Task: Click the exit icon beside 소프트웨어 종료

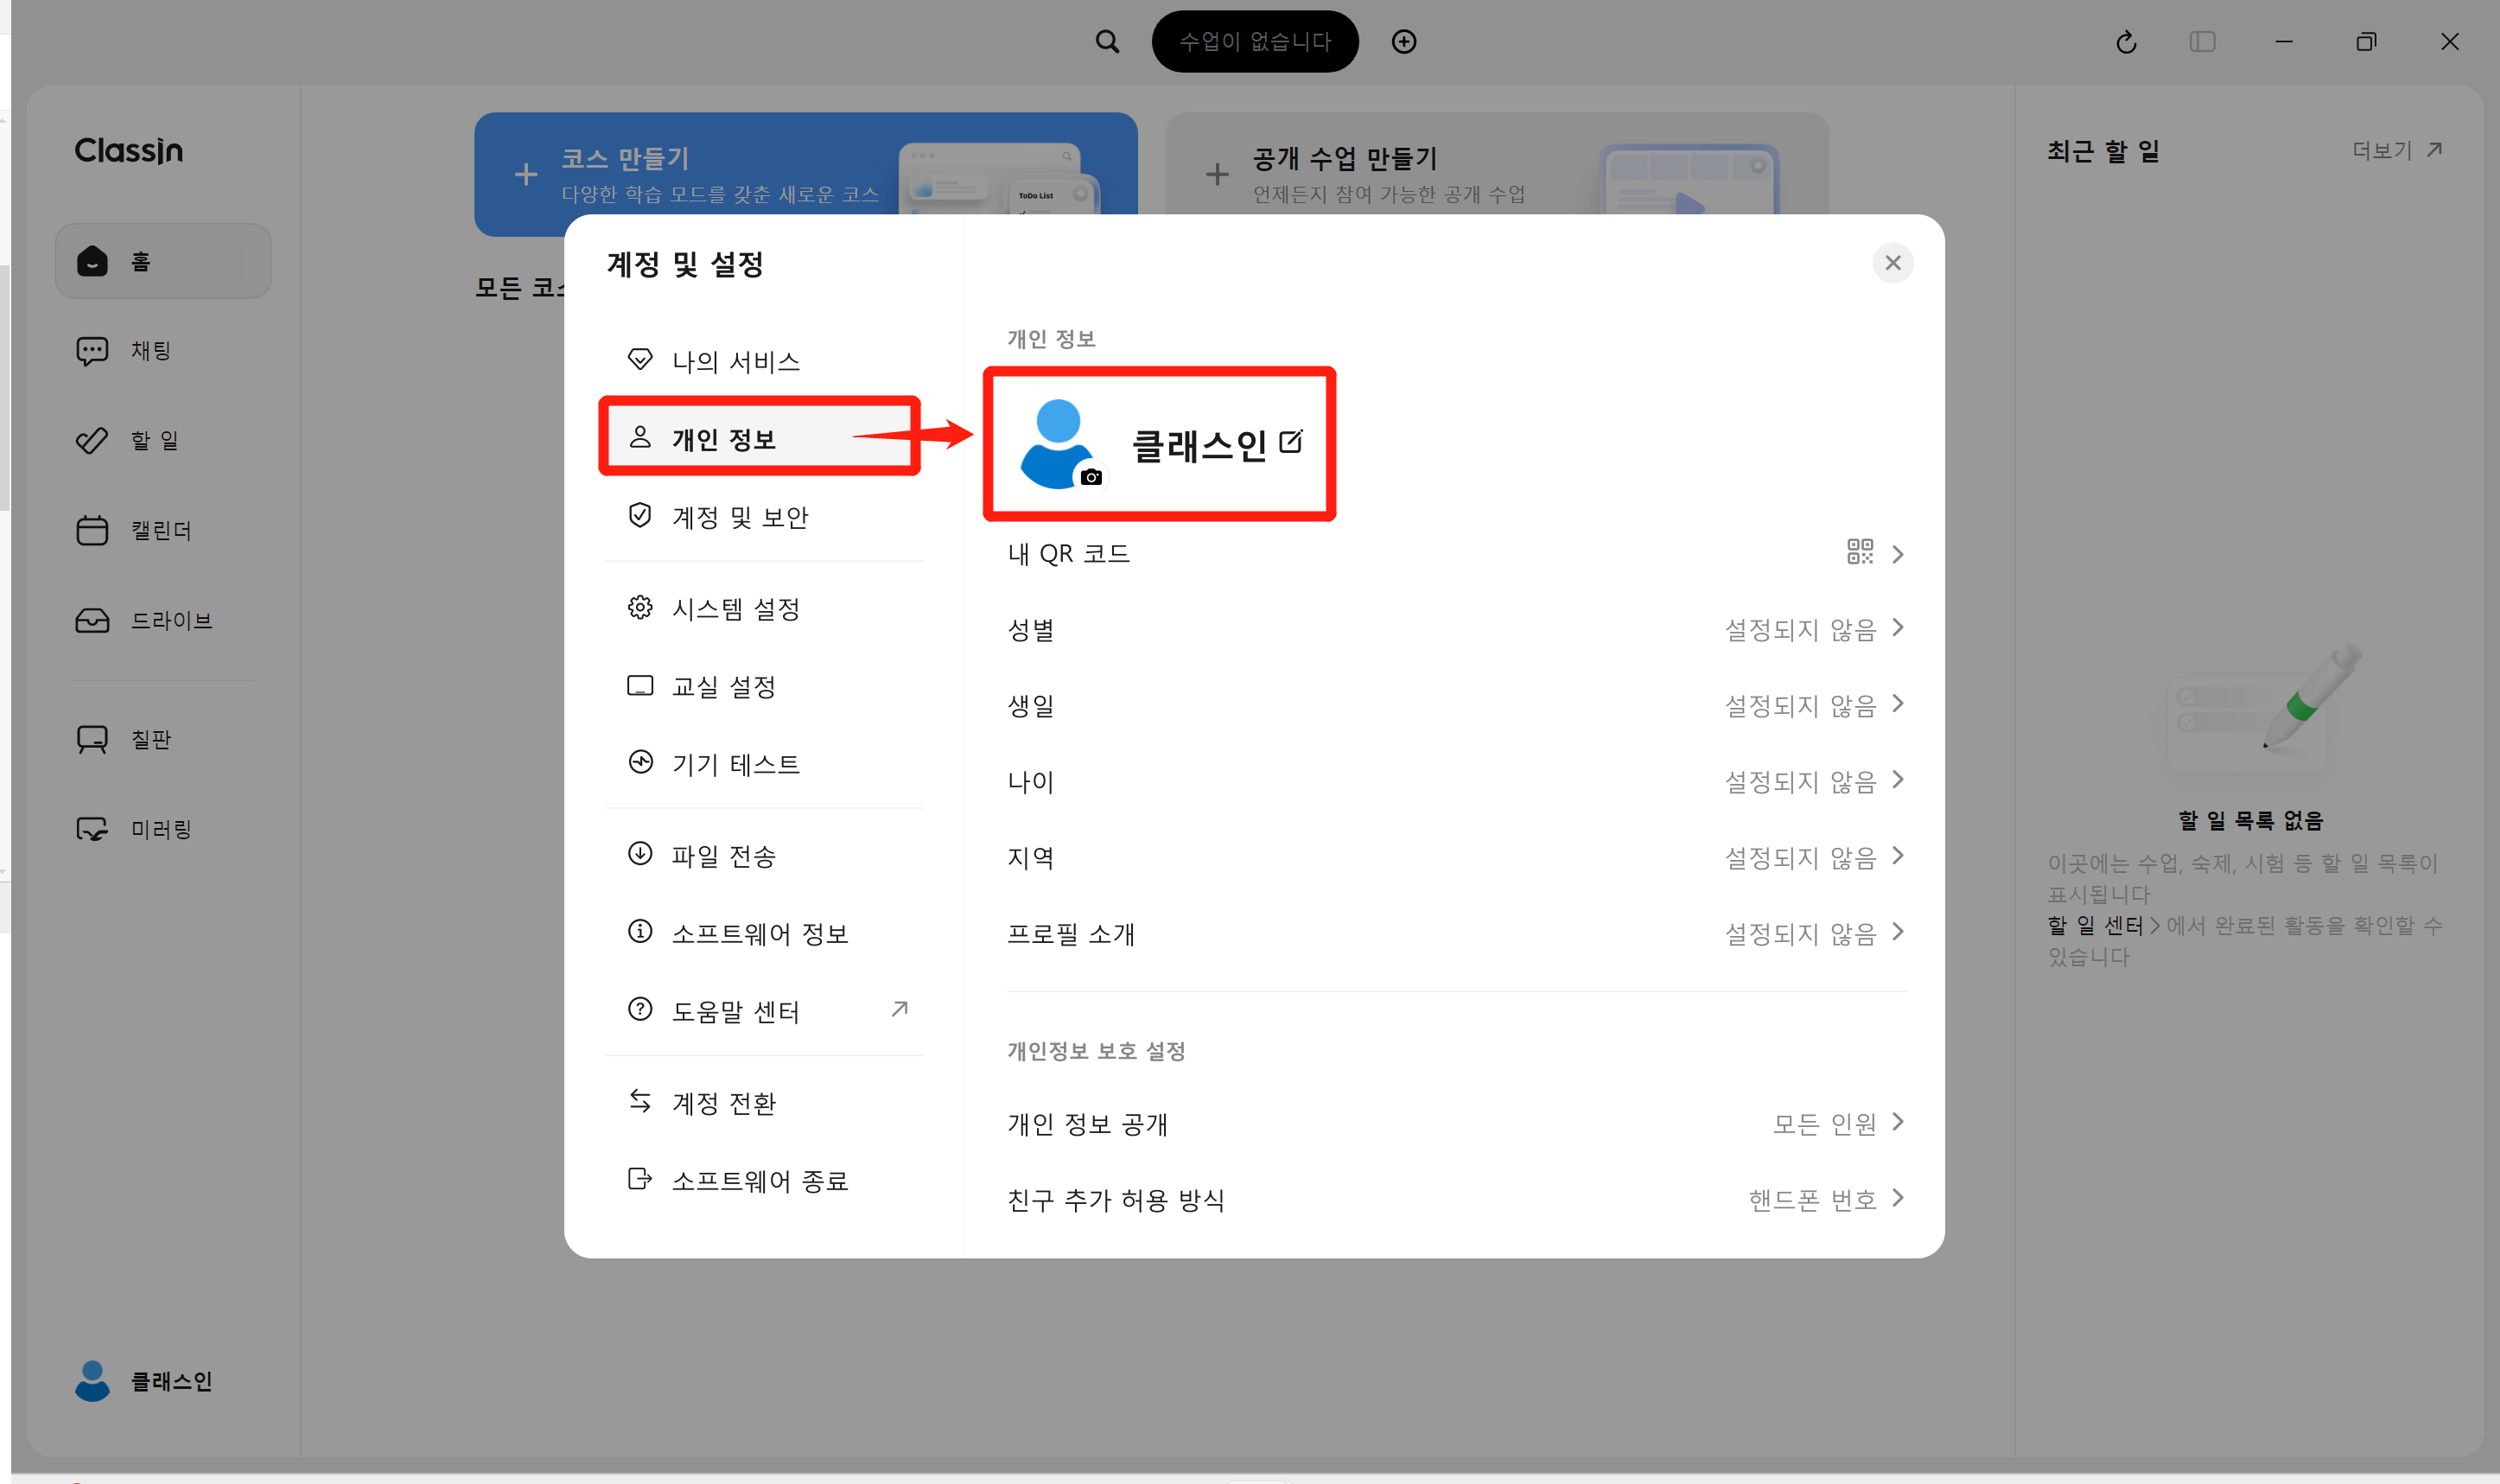Action: tap(639, 1179)
